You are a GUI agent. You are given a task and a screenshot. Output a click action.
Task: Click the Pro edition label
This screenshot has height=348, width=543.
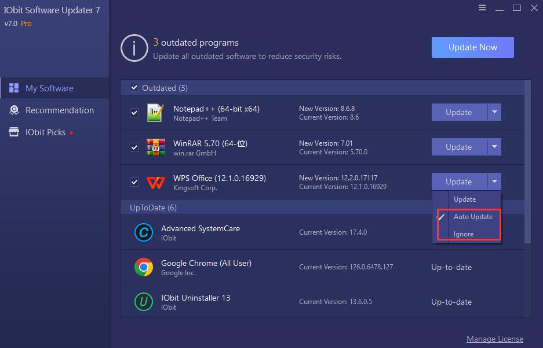26,24
